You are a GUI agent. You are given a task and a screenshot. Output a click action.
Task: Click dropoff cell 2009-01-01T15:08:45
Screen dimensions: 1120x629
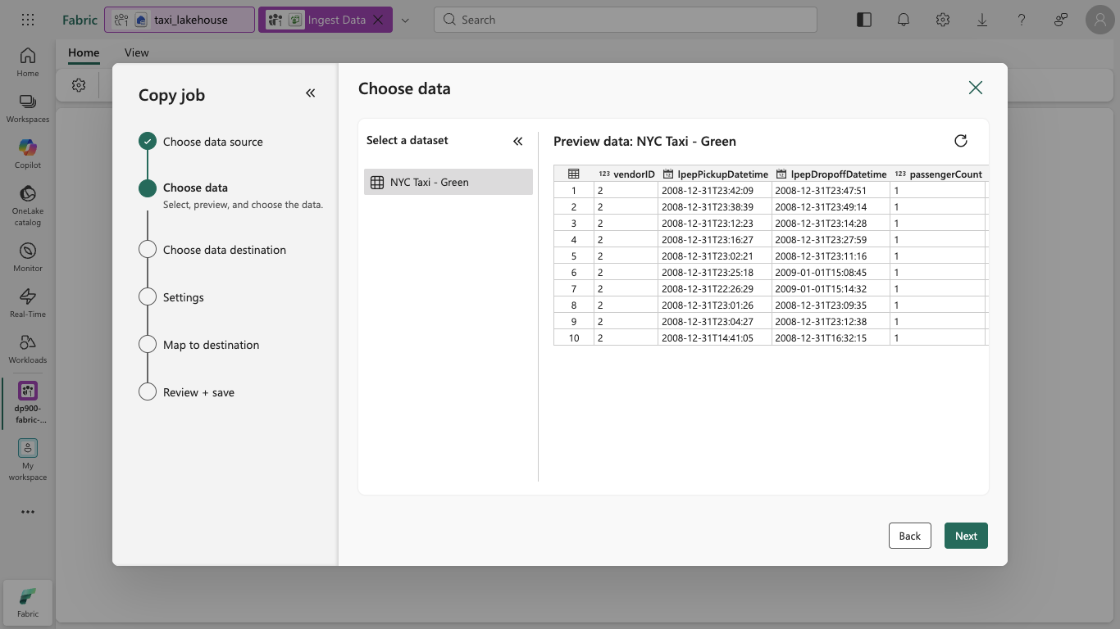[x=831, y=272]
